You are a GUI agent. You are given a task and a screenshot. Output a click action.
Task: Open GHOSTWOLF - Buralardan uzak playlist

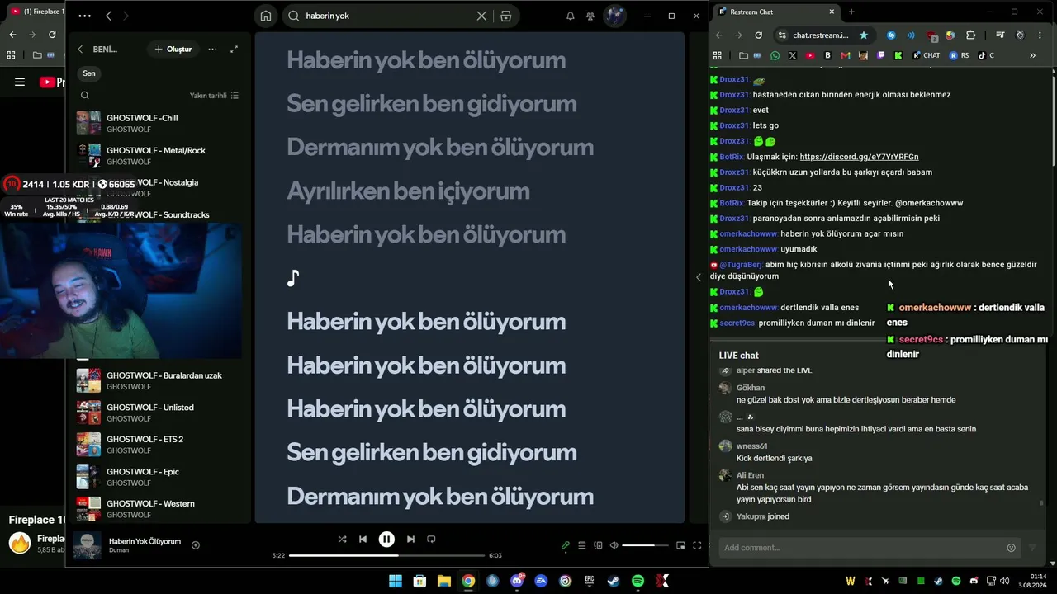tap(157, 380)
